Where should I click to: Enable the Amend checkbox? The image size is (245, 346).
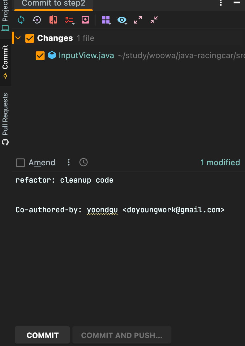(20, 162)
